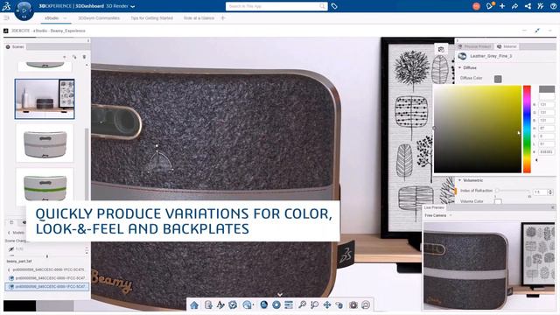Click back chevron next to Models
The width and height of the screenshot is (560, 315).
click(x=9, y=233)
